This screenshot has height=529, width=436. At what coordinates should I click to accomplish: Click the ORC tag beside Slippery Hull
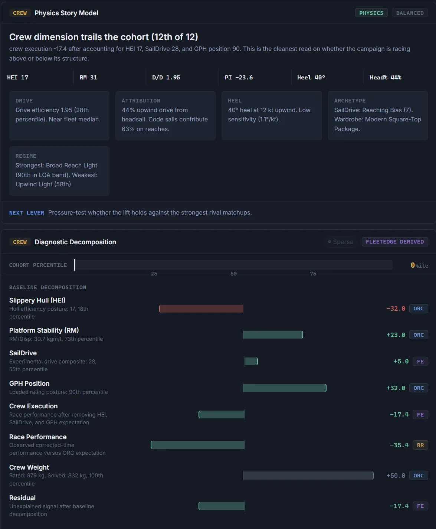419,308
